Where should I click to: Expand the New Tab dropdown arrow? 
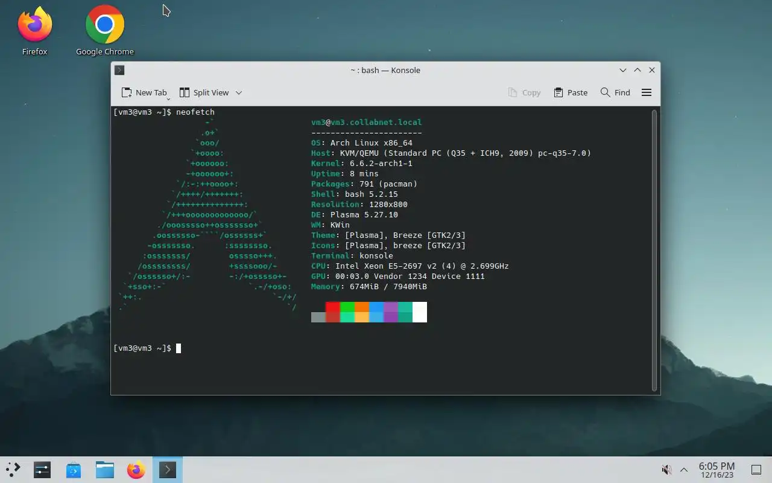point(168,98)
